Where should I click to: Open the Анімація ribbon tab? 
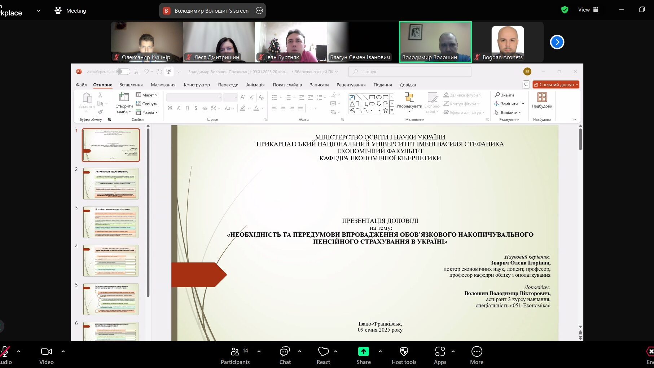[x=255, y=85]
